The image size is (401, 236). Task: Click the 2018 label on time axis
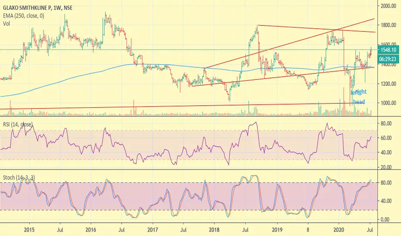[214, 230]
